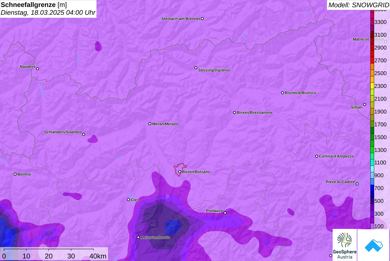Image resolution: width=390 pixels, height=261 pixels.
Task: Click the Cles marker dot
Action: tap(128, 200)
